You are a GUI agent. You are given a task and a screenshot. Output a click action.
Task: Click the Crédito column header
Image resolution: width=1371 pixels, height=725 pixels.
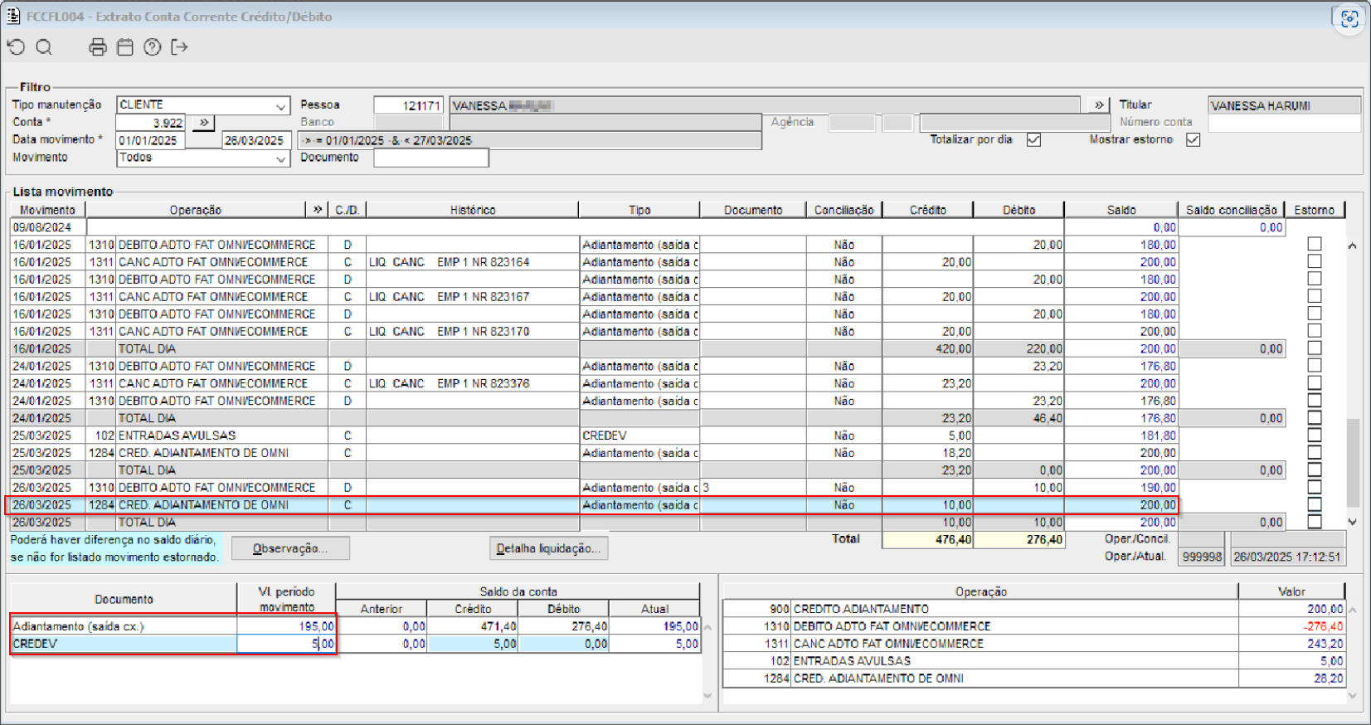click(928, 210)
